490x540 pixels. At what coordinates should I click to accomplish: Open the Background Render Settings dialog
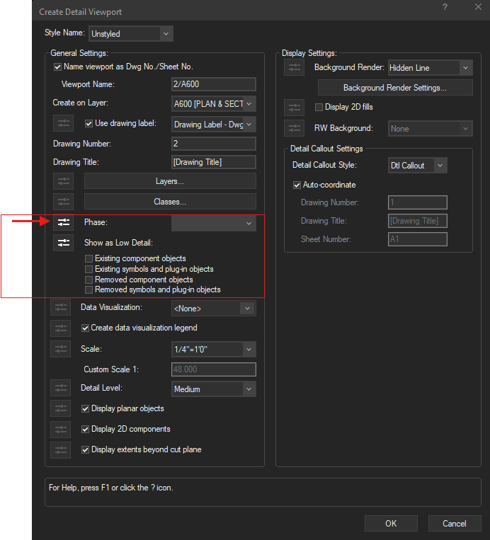coord(394,88)
